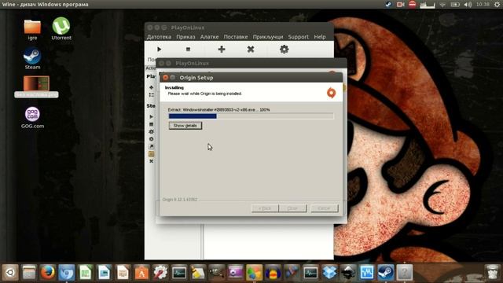The image size is (503, 283).
Task: Click Close button in Origin Setup
Action: (x=292, y=208)
